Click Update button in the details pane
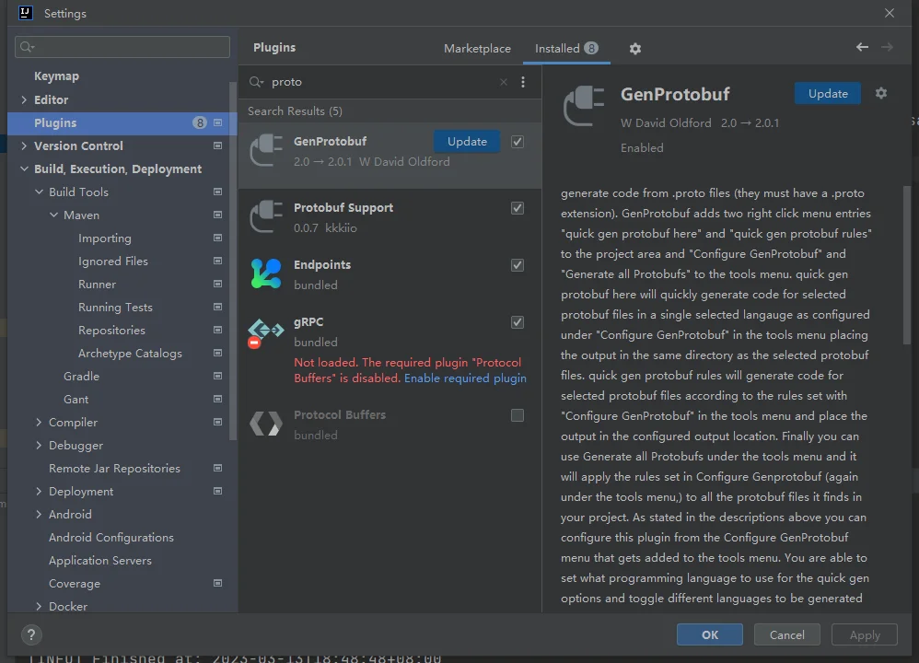The width and height of the screenshot is (919, 663). (828, 93)
